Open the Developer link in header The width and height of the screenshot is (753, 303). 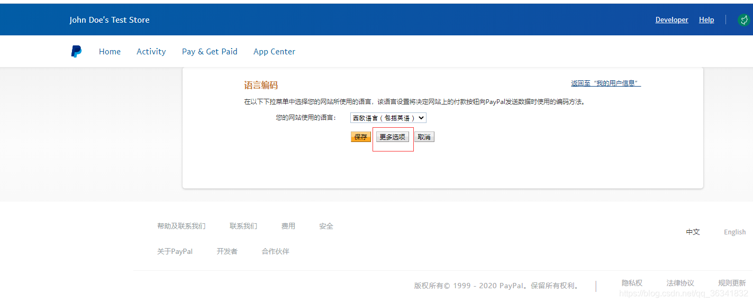[x=672, y=20]
